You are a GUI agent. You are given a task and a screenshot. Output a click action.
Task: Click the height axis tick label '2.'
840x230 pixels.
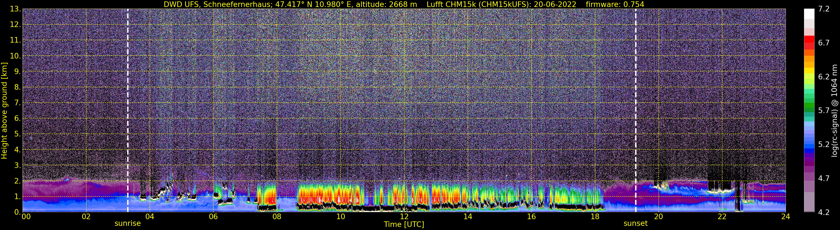click(17, 181)
